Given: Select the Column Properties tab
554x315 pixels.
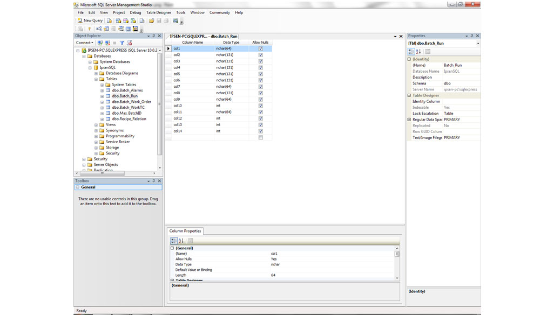Looking at the screenshot, I should click(x=185, y=231).
